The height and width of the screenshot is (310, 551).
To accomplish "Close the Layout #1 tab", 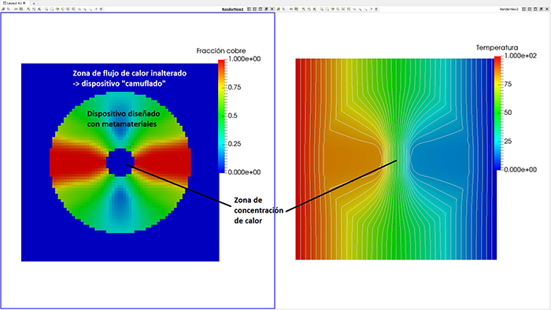I will pos(24,3).
